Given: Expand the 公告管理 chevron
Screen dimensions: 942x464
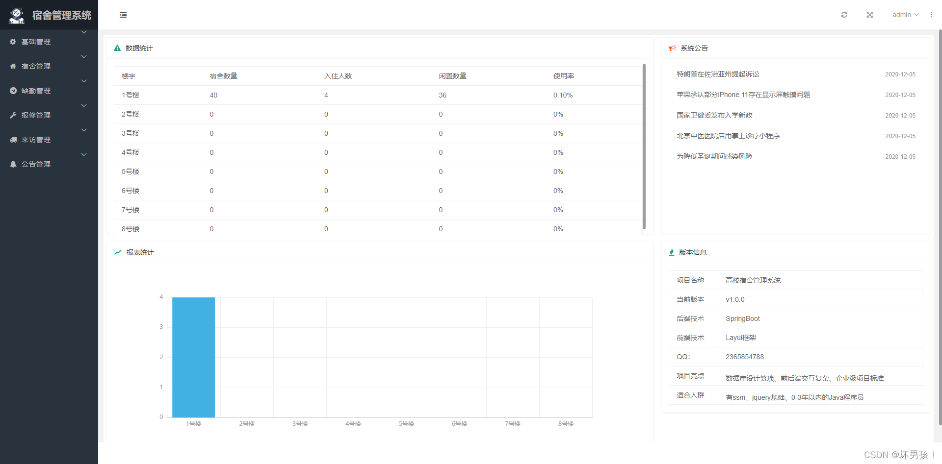Looking at the screenshot, I should point(84,155).
